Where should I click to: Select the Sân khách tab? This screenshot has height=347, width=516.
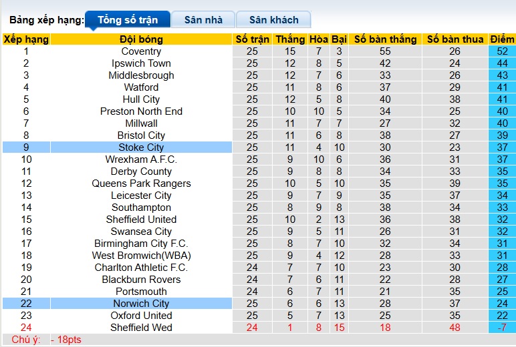tap(274, 20)
